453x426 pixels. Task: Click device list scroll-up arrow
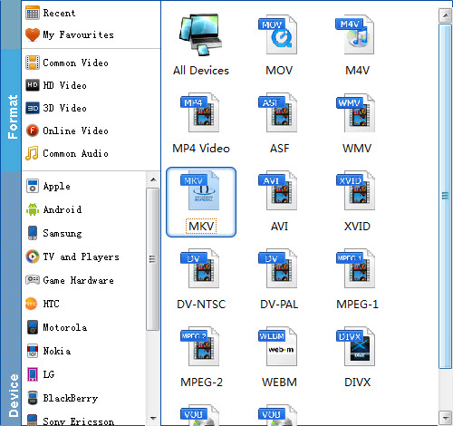[x=153, y=179]
